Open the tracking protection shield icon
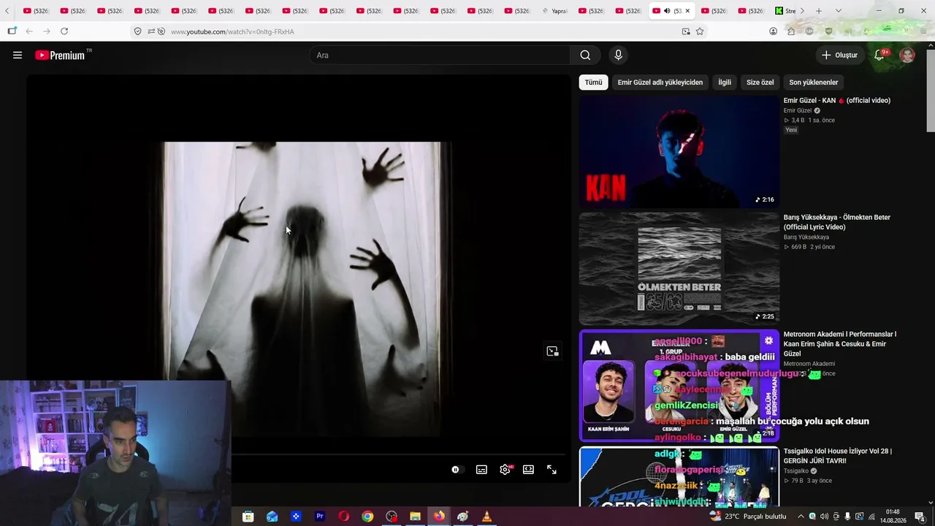 pos(137,31)
